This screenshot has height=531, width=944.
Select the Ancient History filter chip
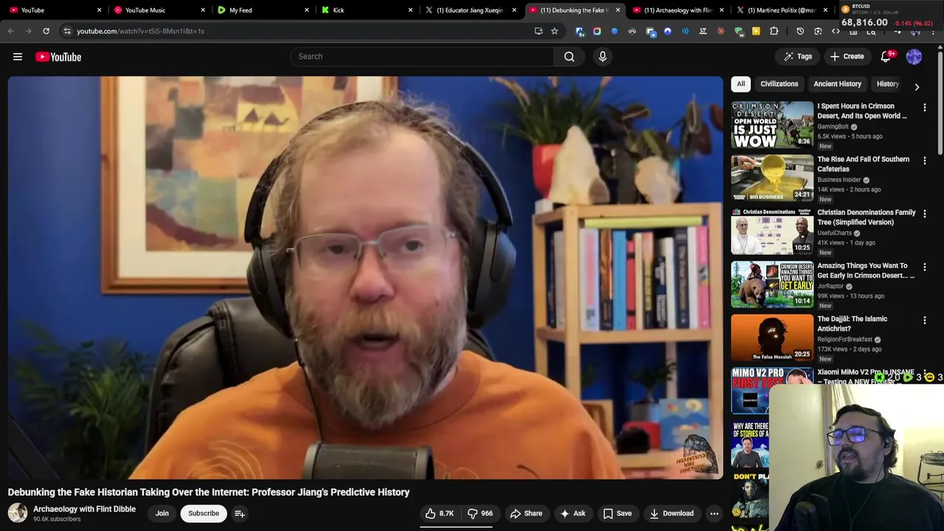point(837,84)
